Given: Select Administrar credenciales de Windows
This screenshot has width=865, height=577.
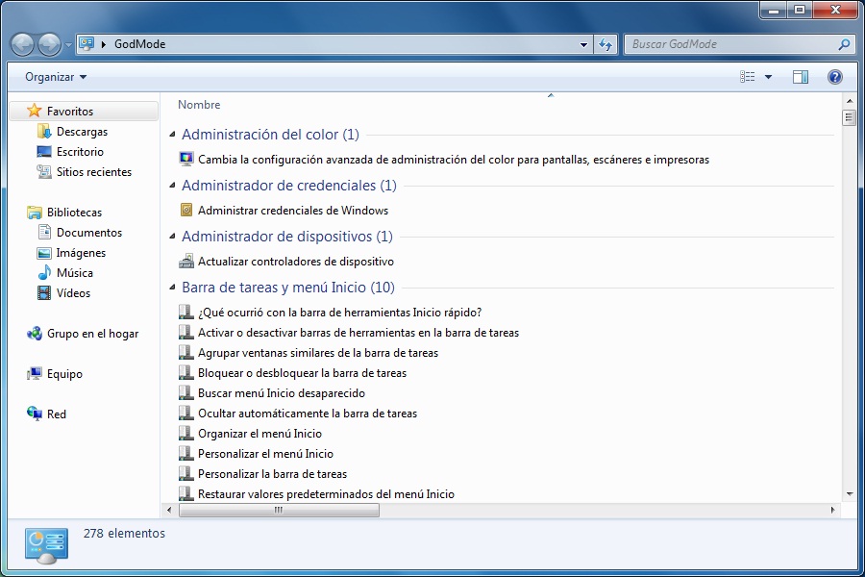Looking at the screenshot, I should click(293, 211).
